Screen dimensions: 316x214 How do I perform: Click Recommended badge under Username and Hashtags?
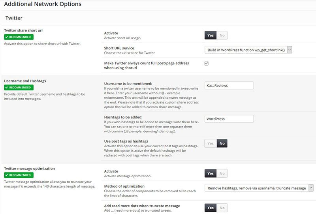[19, 87]
